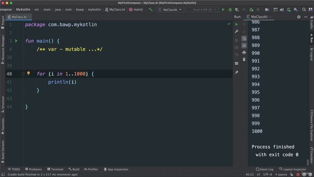The image size is (314, 177).
Task: Click the Run console vertical scrollbar
Action: coord(308,162)
